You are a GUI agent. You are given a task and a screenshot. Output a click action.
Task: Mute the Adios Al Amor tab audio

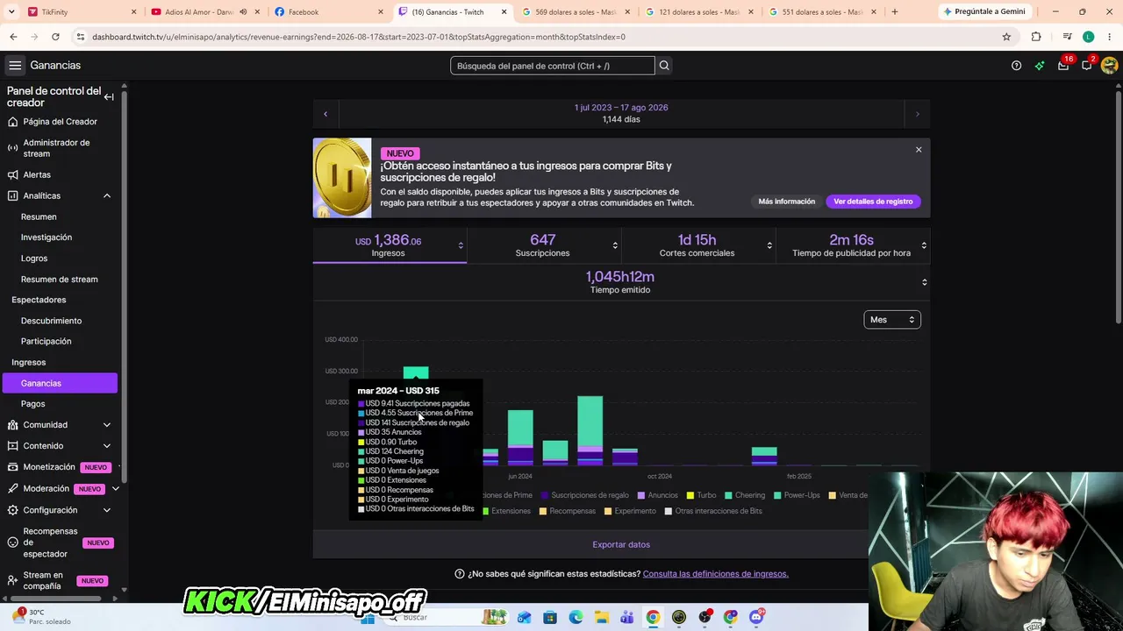[x=243, y=12]
